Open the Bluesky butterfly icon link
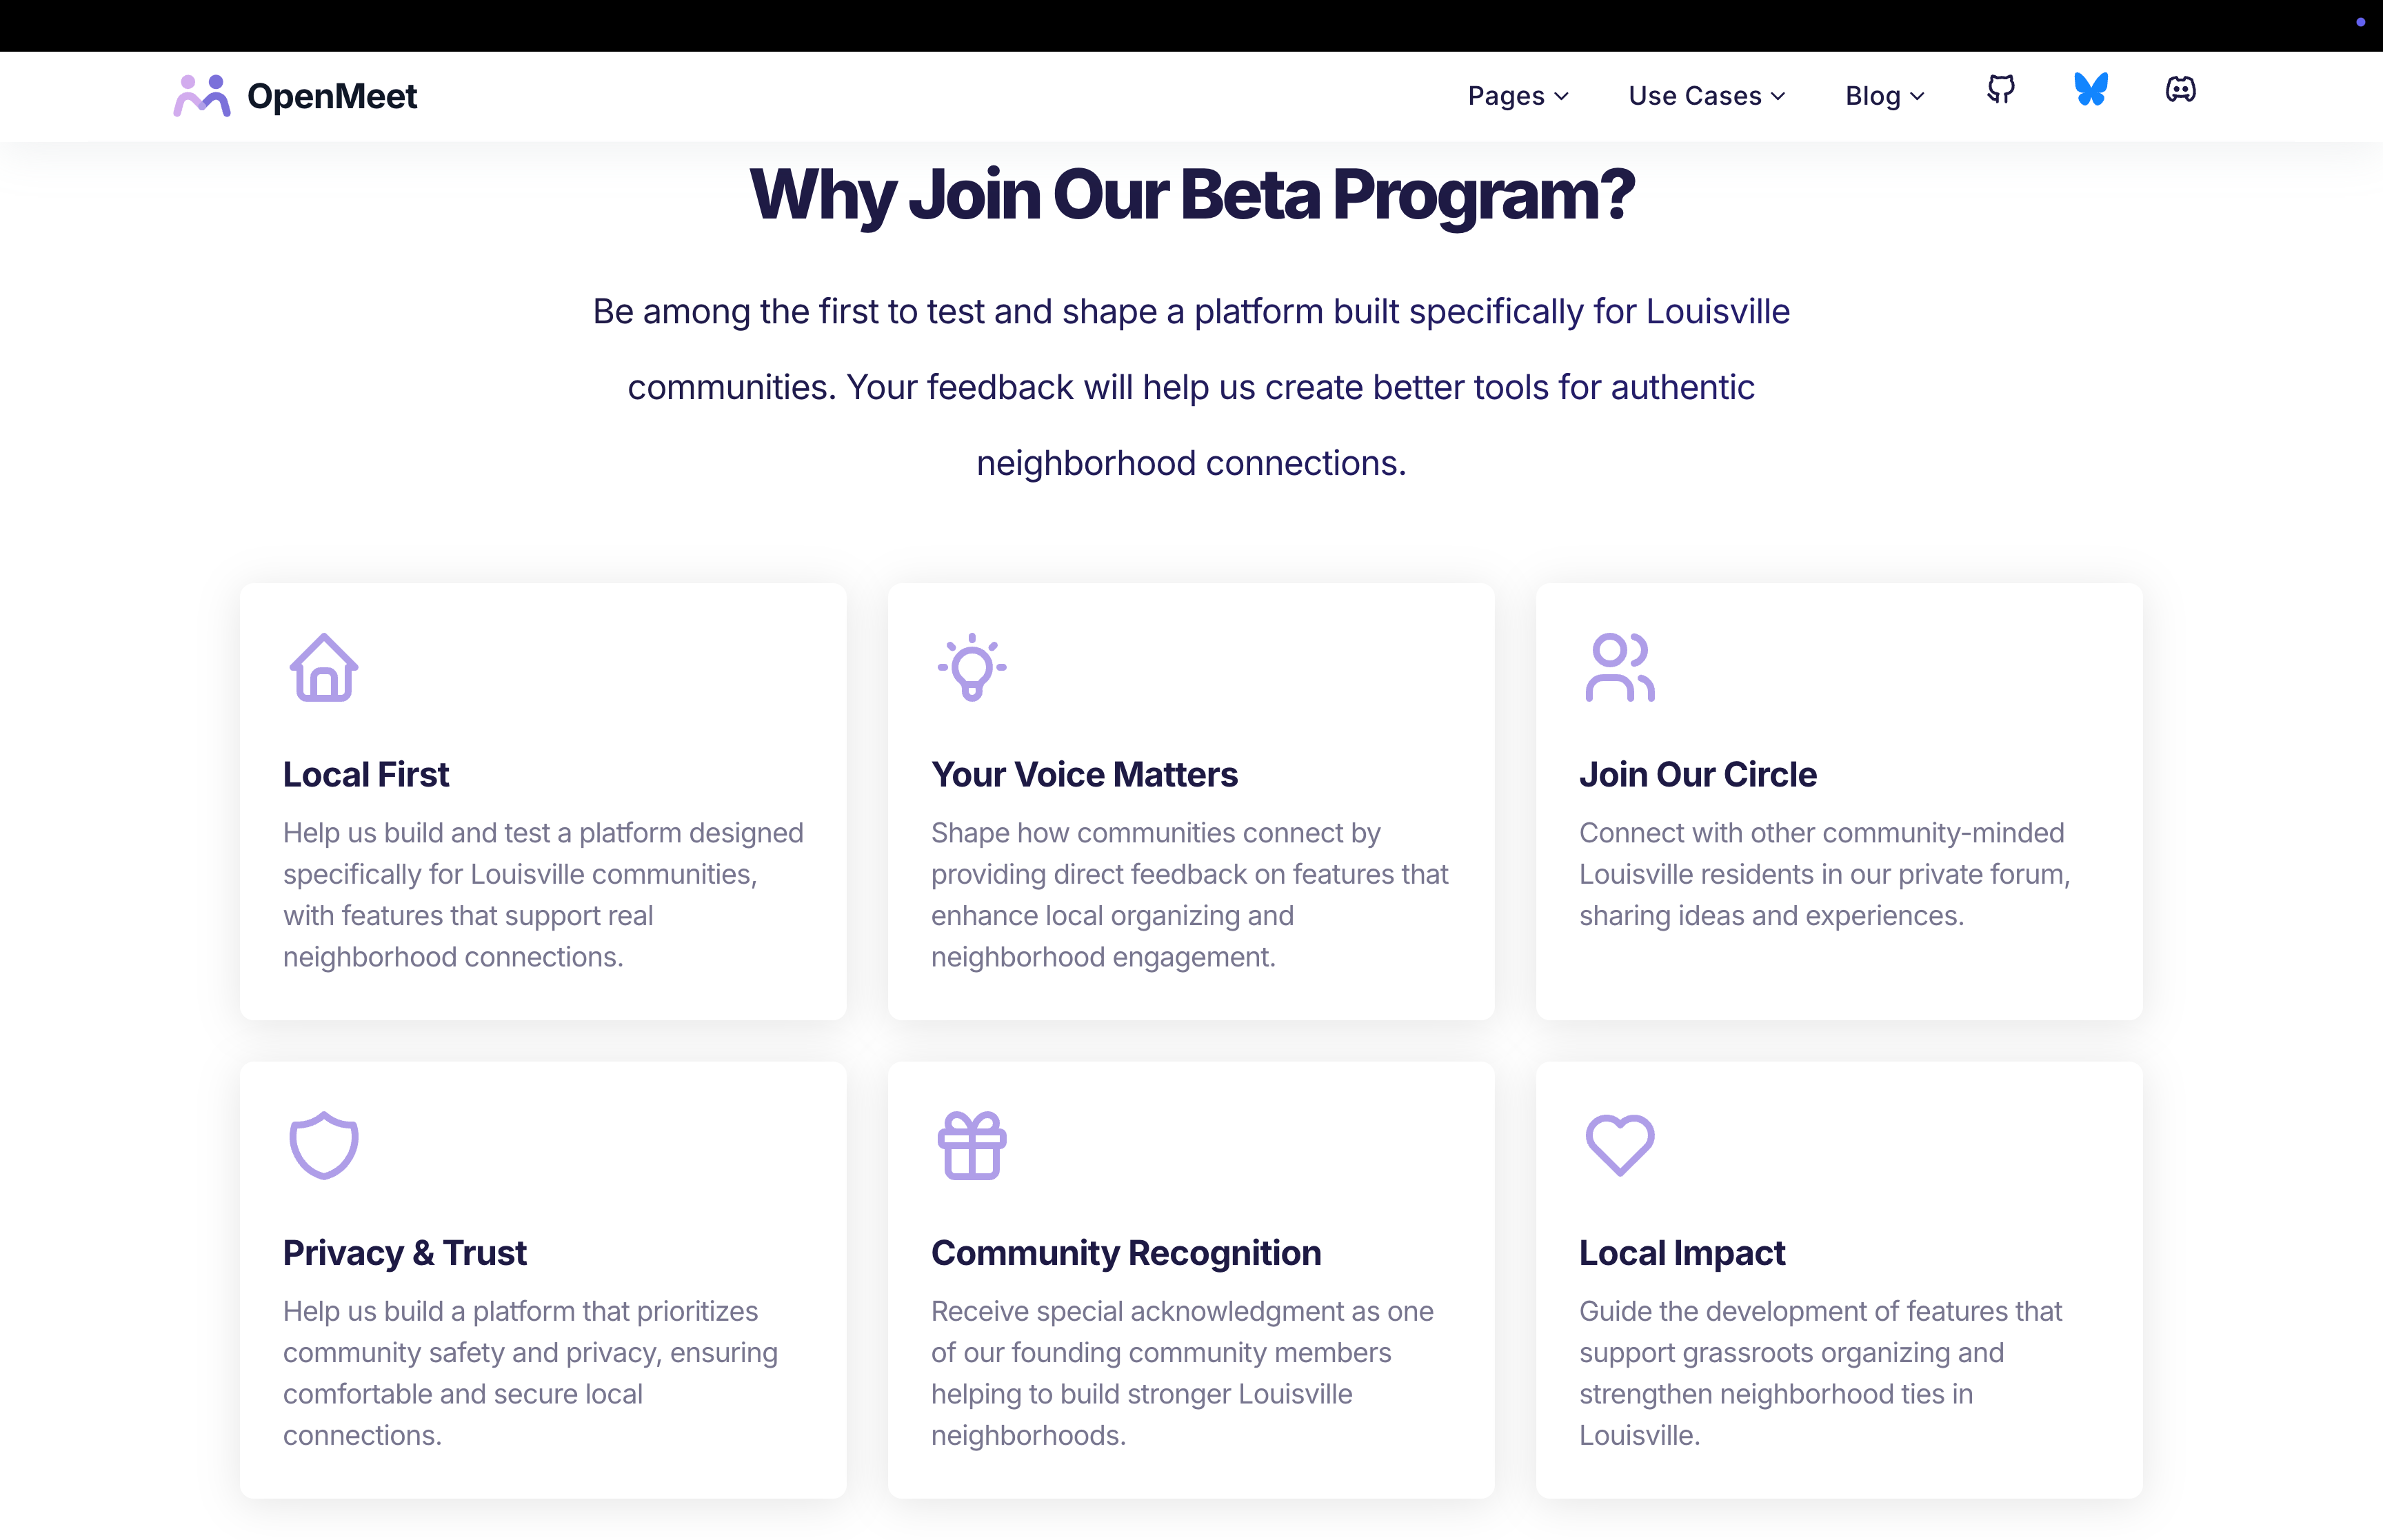The width and height of the screenshot is (2383, 1540). (x=2090, y=90)
